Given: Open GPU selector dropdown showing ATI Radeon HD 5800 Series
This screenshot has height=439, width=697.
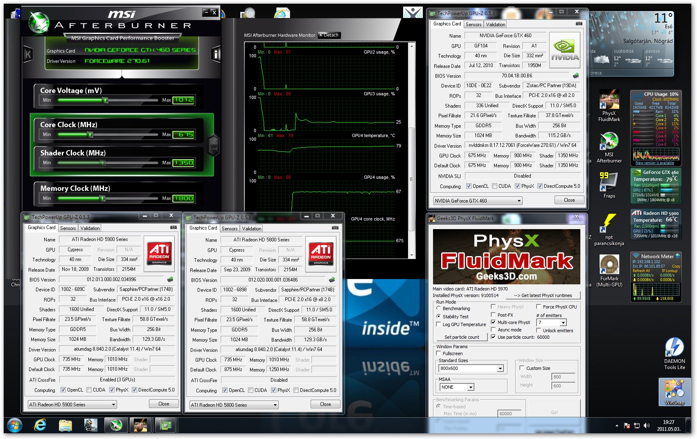Looking at the screenshot, I should tap(234, 405).
